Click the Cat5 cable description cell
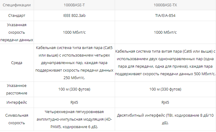Screen dimensions: 216x132 point(74,63)
